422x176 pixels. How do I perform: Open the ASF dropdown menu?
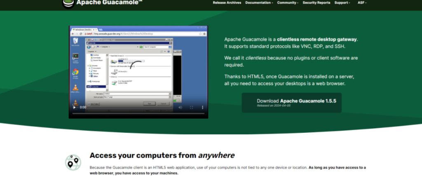362,2
